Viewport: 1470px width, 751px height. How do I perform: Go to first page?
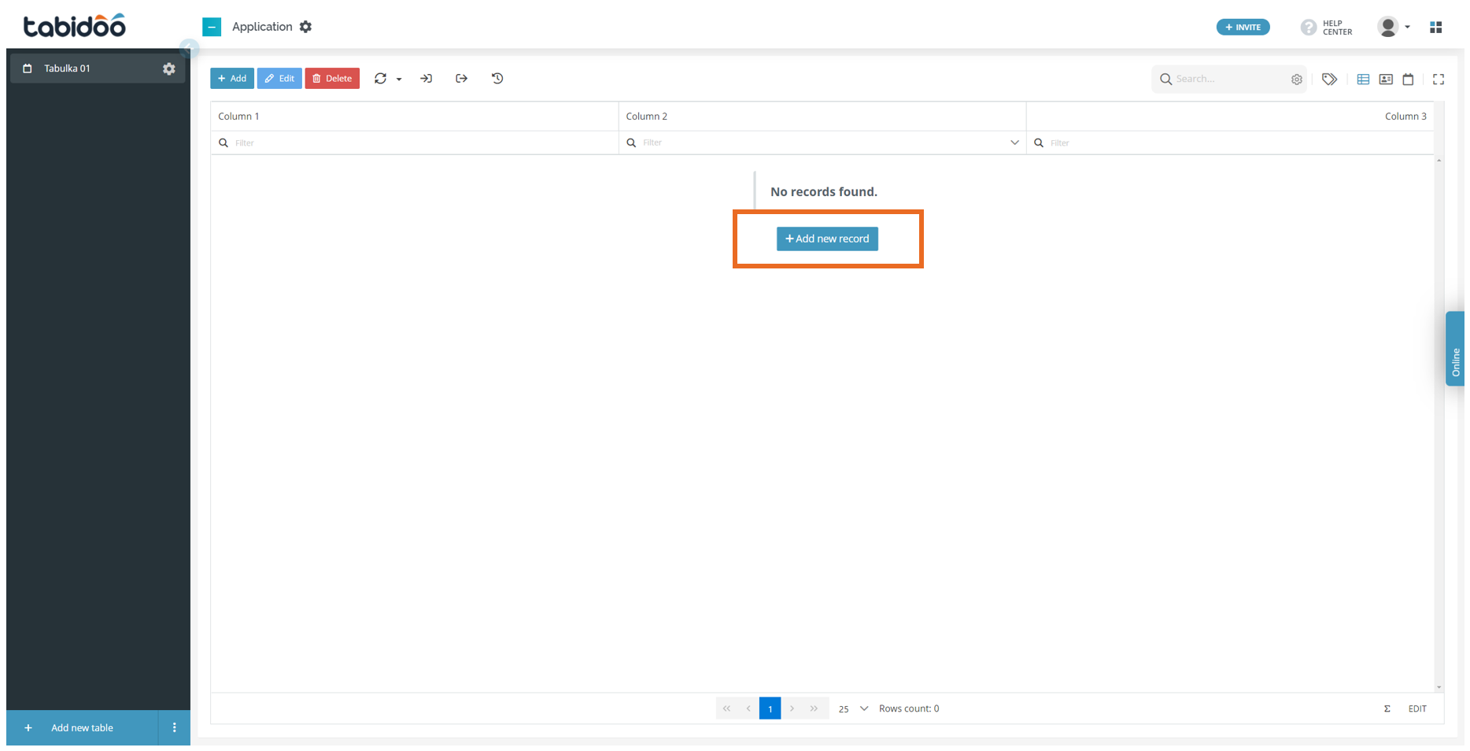coord(726,708)
